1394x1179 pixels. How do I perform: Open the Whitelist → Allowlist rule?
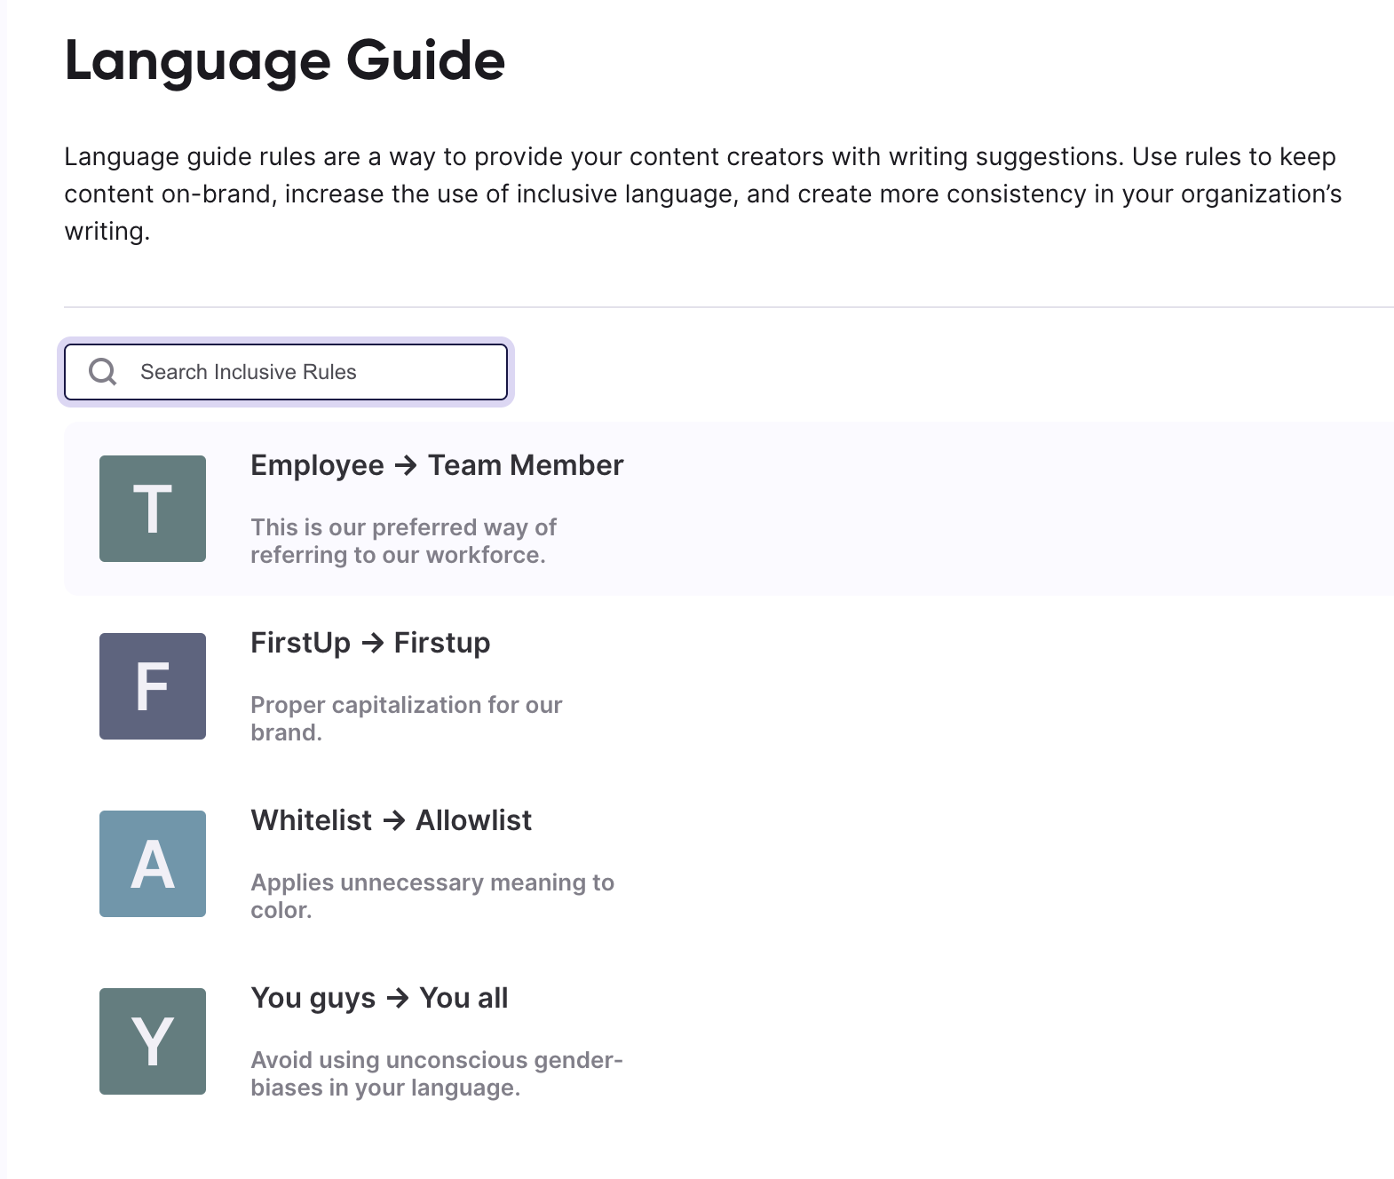pos(391,820)
